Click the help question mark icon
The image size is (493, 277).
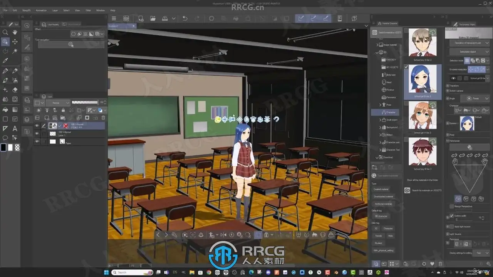pos(354,18)
